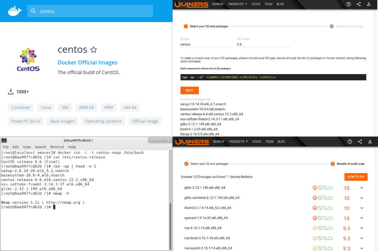Click blocked-circle icon in glibc-2.12 row

click(x=320, y=188)
